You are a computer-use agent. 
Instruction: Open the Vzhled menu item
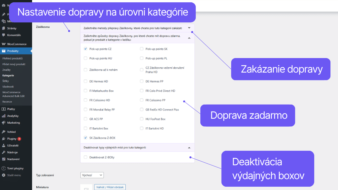11,132
